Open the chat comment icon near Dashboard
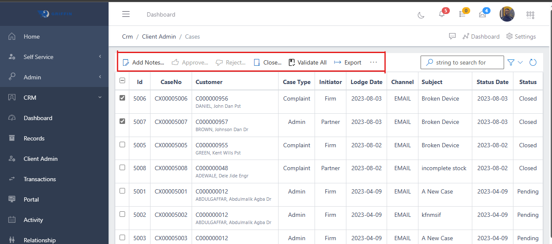552x244 pixels. (x=452, y=36)
